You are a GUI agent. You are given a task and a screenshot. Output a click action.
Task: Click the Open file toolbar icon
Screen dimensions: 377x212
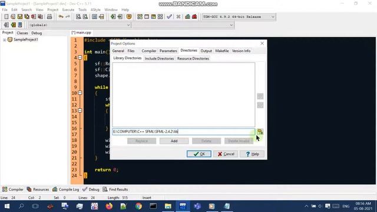[x=13, y=16]
